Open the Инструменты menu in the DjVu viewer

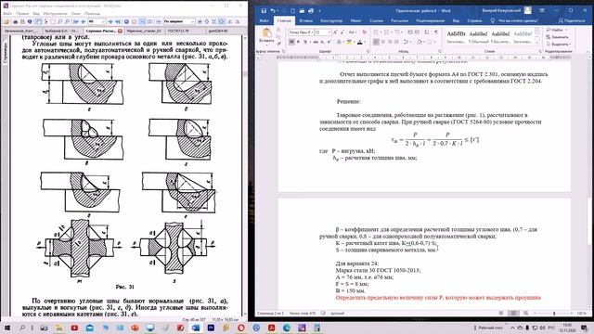tap(56, 14)
